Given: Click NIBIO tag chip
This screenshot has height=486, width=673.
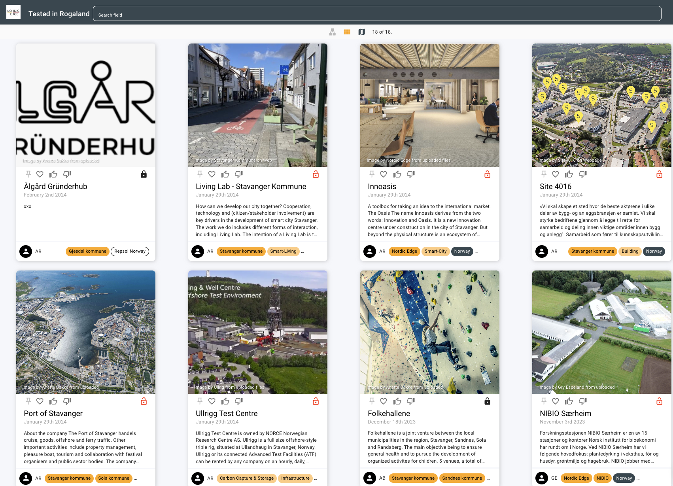Looking at the screenshot, I should click(603, 478).
